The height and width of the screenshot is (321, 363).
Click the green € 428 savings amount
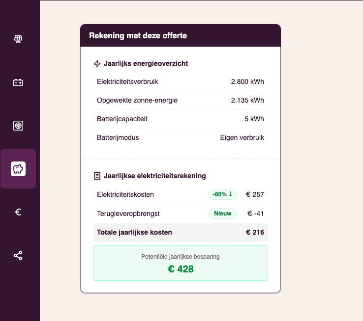tap(181, 269)
